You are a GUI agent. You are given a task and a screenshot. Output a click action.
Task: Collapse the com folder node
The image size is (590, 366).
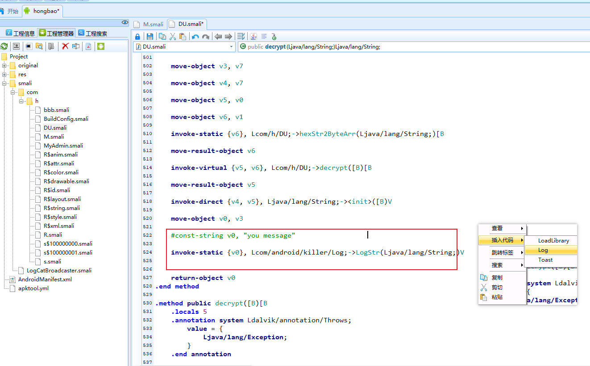pyautogui.click(x=13, y=92)
